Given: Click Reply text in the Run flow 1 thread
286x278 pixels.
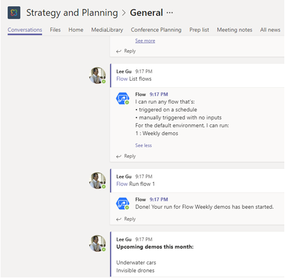Looking at the screenshot, I should pos(130,219).
